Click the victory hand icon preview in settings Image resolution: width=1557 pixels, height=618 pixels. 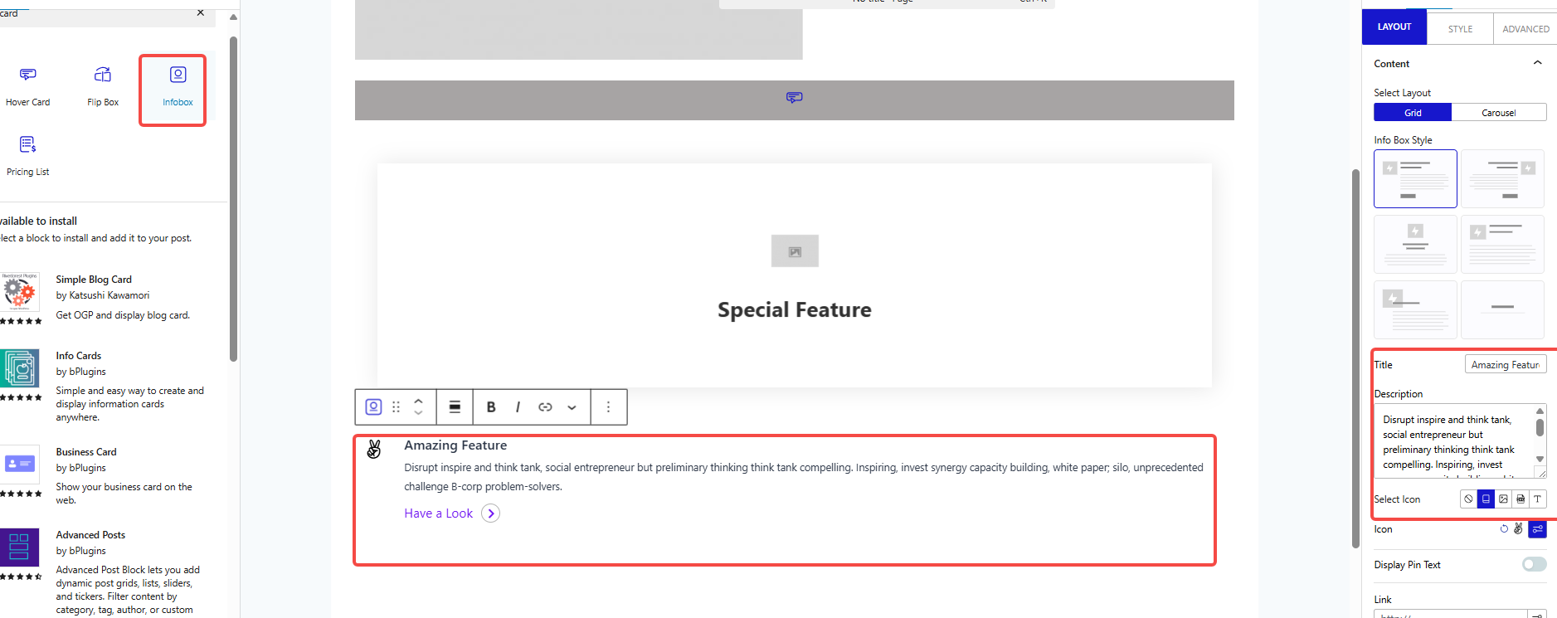[1518, 528]
